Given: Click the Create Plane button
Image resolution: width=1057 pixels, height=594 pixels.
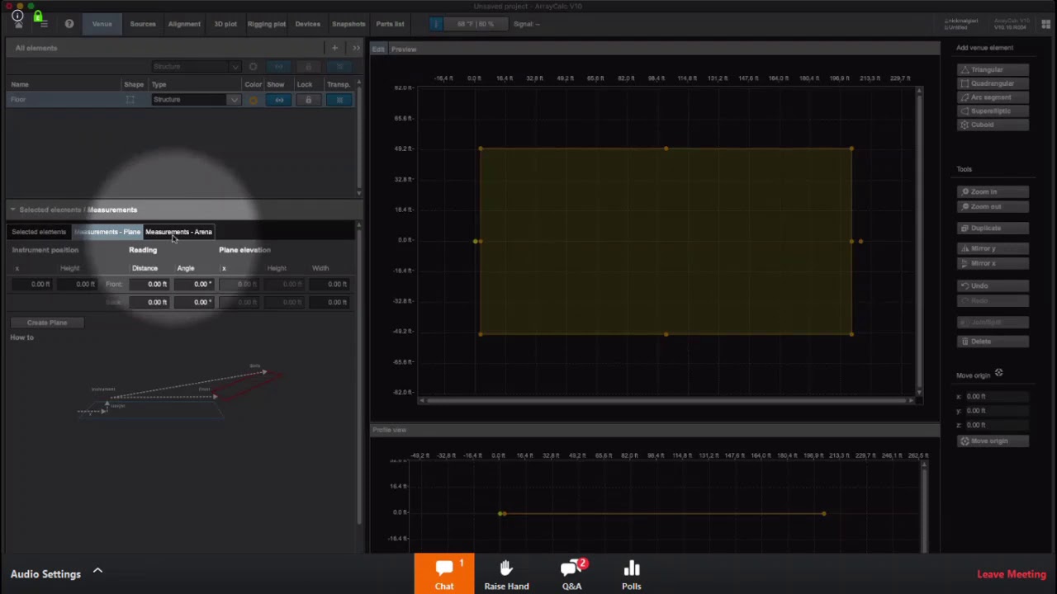Looking at the screenshot, I should click(x=47, y=323).
